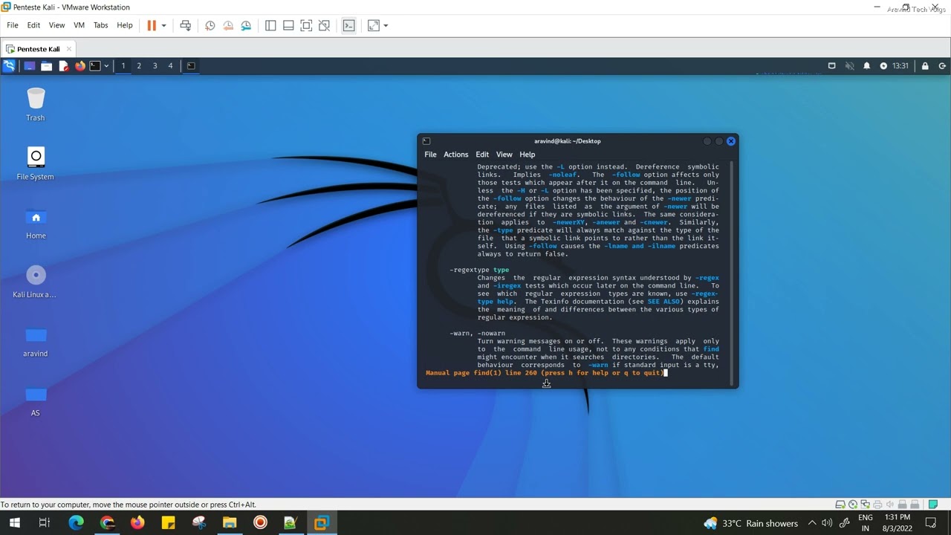Select the terminal window button in Kali panel
This screenshot has height=535, width=951.
(x=191, y=65)
